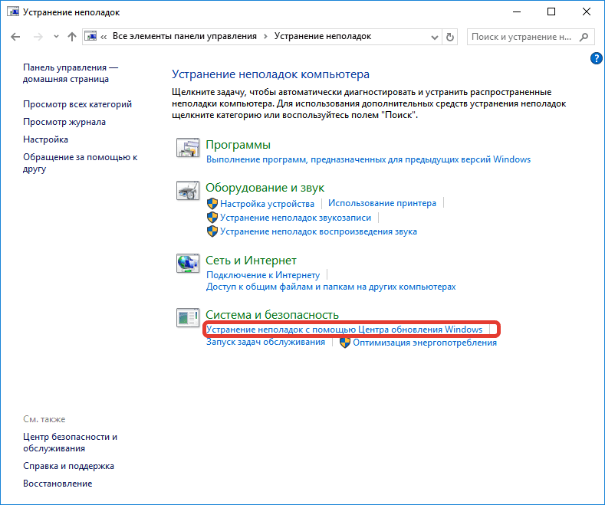605x505 pixels.
Task: Expand the breadcrumb chevron before Все элементы
Action: [104, 37]
